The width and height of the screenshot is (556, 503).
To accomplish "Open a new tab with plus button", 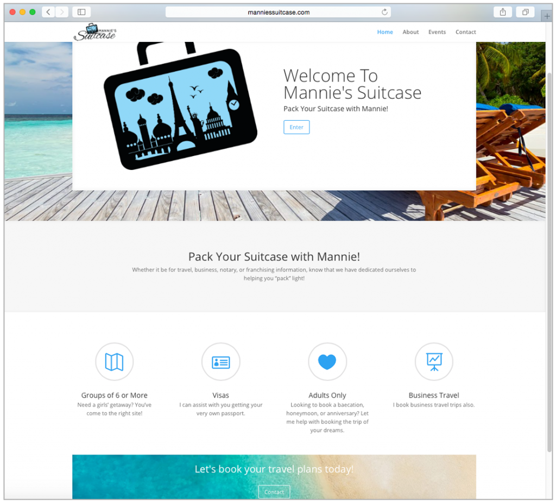I will tap(547, 17).
